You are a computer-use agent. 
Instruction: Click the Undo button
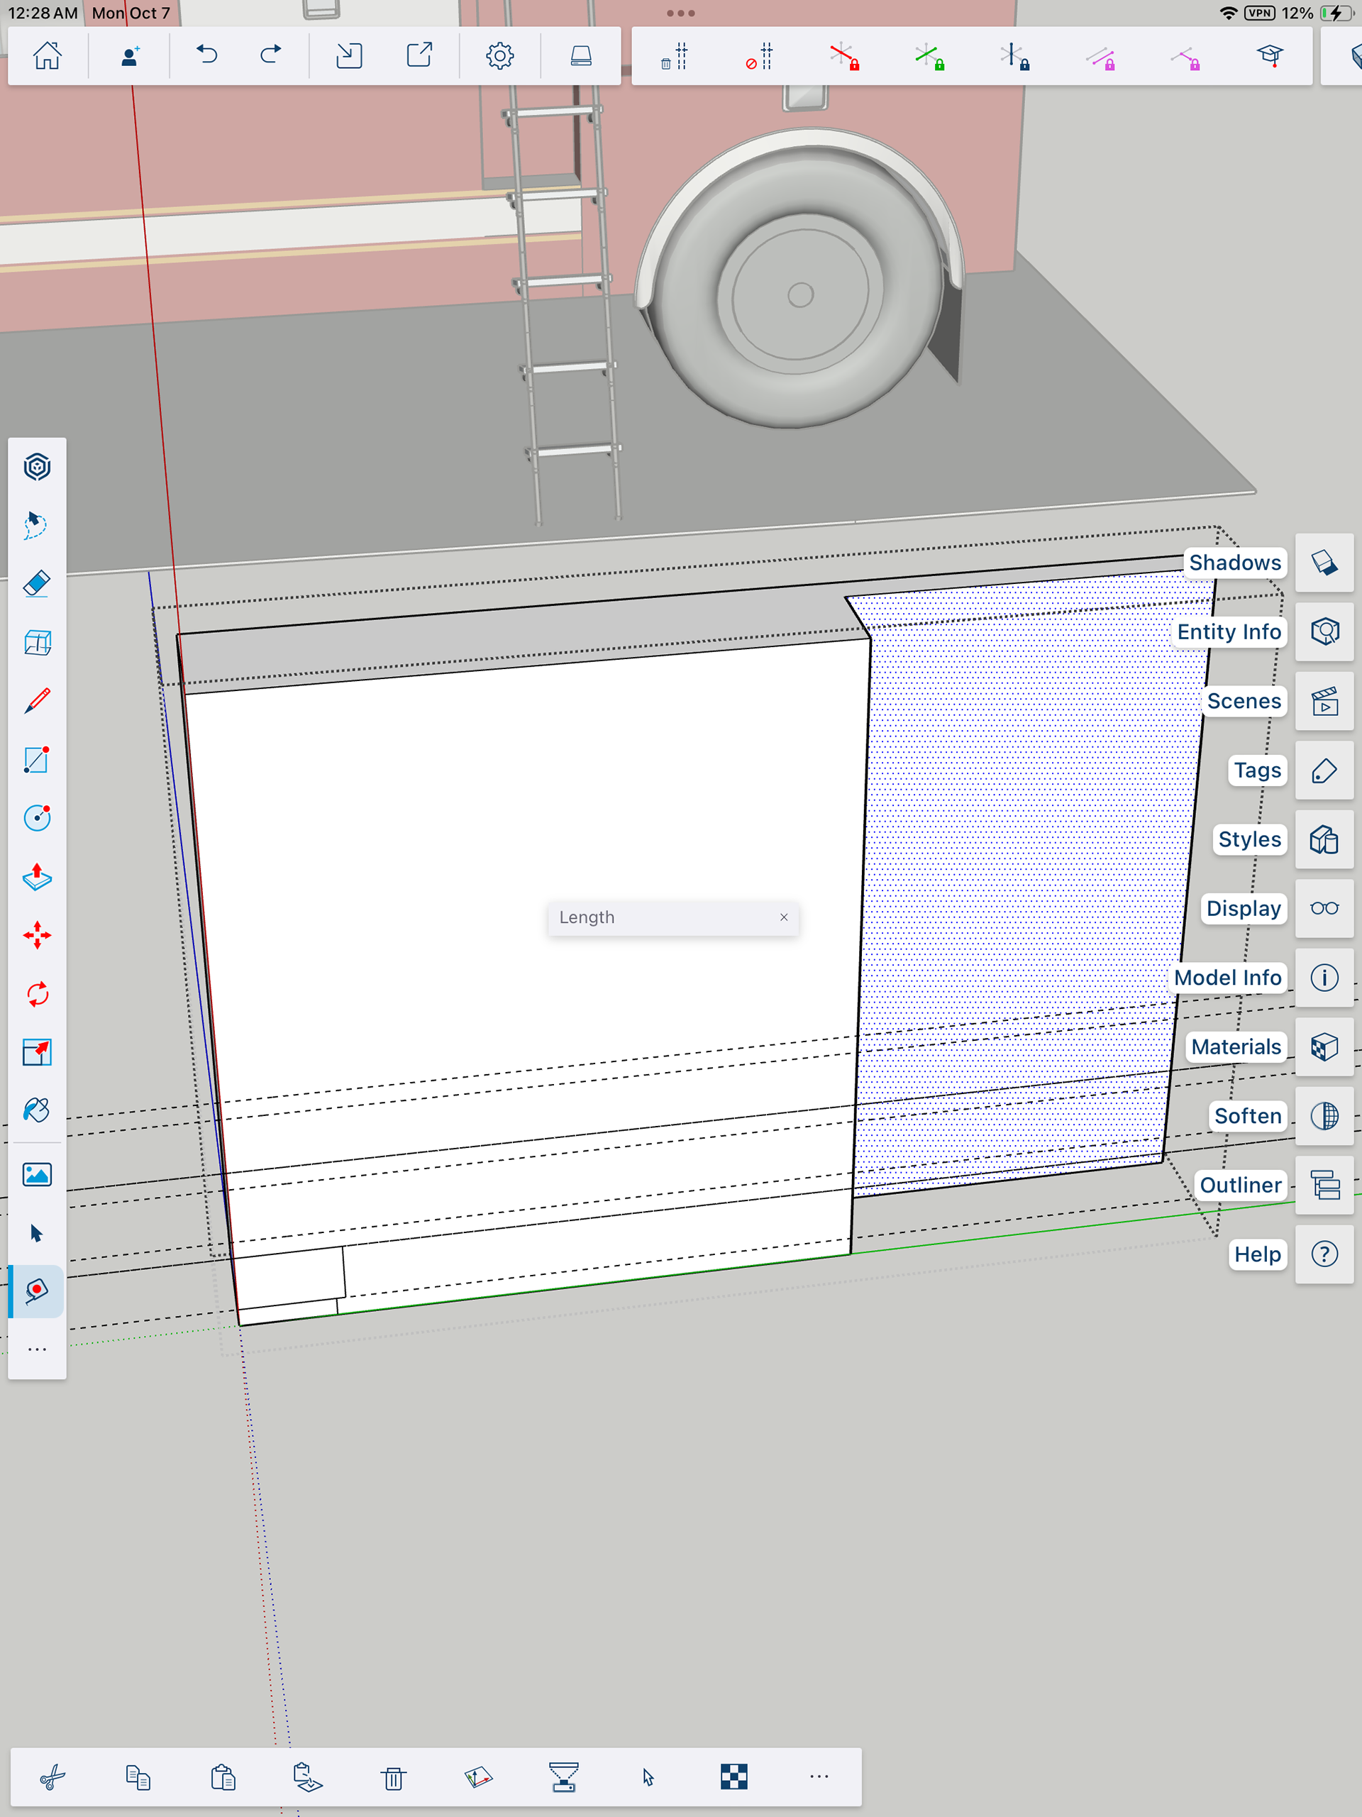tap(207, 56)
